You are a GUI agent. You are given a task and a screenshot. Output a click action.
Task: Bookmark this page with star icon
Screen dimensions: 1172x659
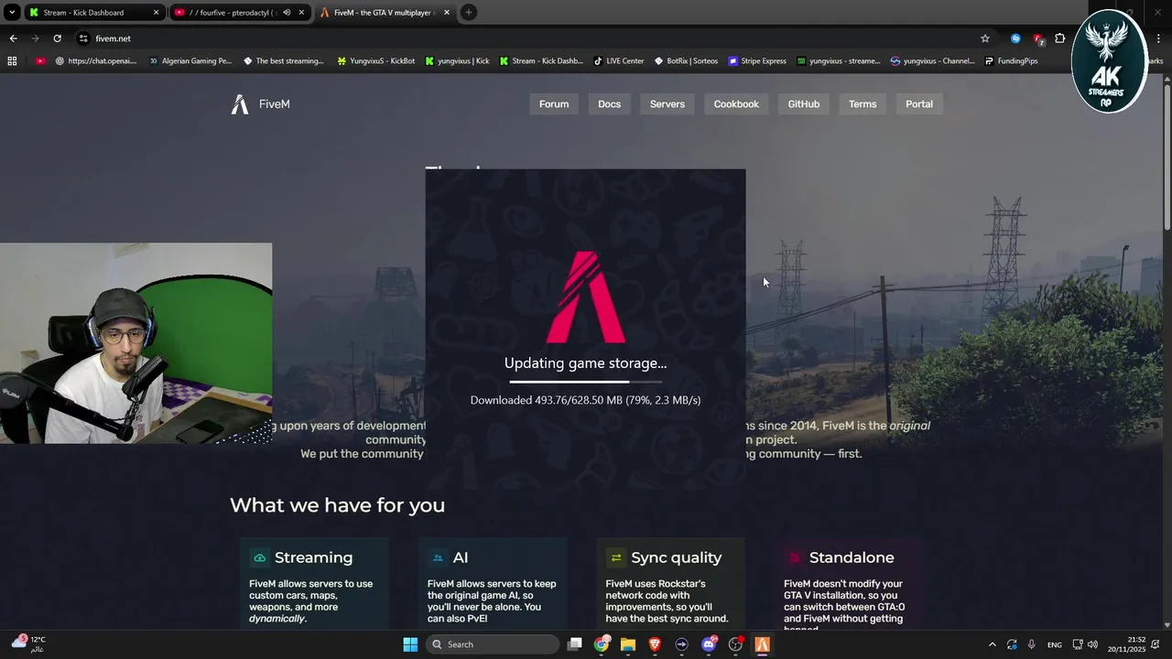click(x=985, y=38)
